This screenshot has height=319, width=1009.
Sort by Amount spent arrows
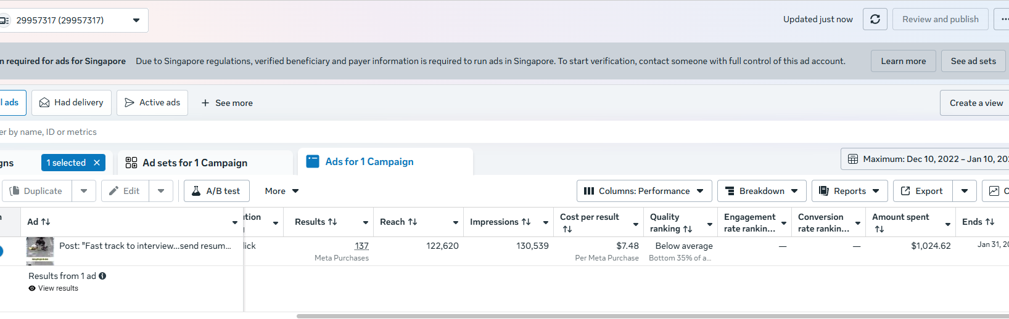click(x=879, y=229)
